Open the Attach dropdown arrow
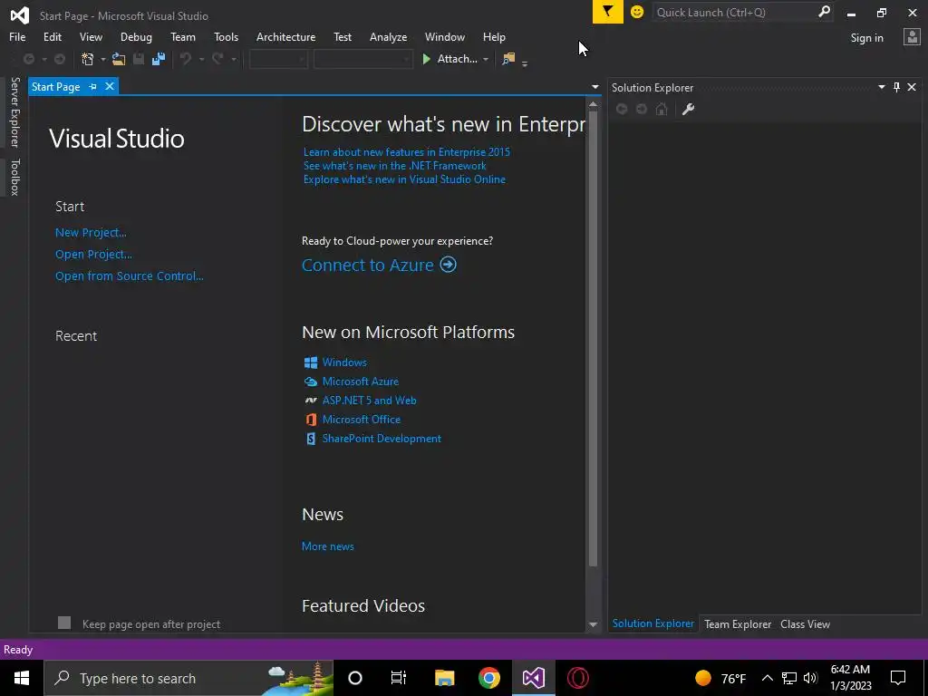928x696 pixels. (x=486, y=59)
